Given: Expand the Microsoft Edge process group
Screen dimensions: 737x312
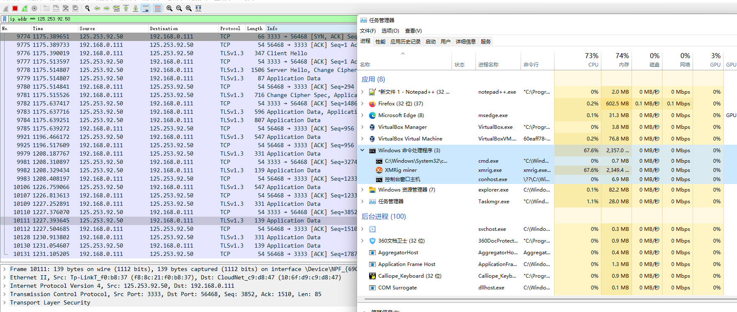Looking at the screenshot, I should (362, 115).
